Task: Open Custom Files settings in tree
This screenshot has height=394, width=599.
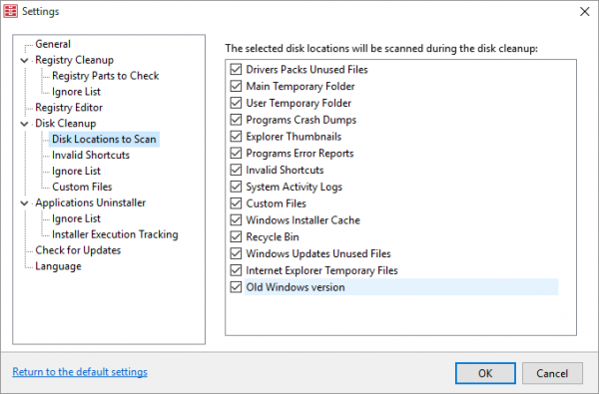Action: tap(82, 187)
